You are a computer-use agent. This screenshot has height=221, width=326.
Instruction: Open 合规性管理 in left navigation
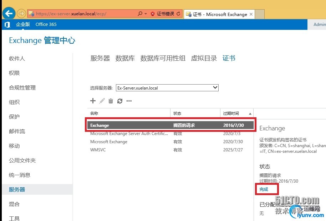pyautogui.click(x=22, y=88)
